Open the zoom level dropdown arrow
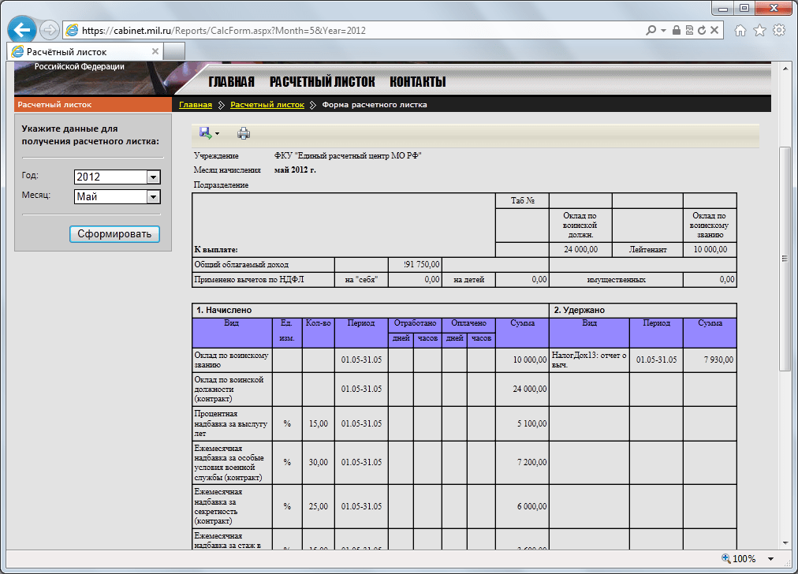This screenshot has width=798, height=574. 770,559
